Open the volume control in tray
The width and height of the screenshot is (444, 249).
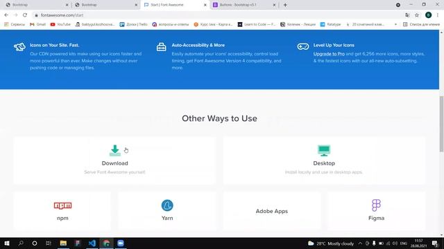395,243
